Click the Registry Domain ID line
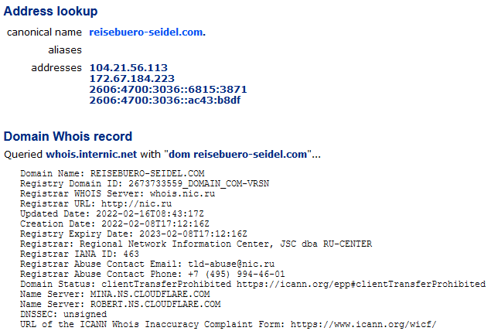This screenshot has width=491, height=331. tap(145, 183)
